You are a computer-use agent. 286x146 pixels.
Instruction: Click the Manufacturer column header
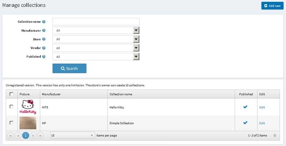51,94
